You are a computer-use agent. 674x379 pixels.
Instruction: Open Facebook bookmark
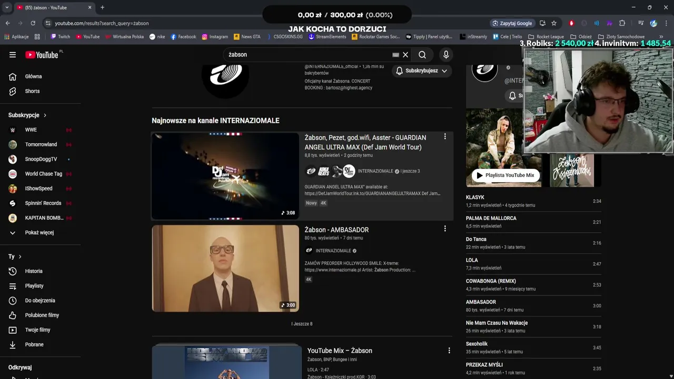pos(183,37)
